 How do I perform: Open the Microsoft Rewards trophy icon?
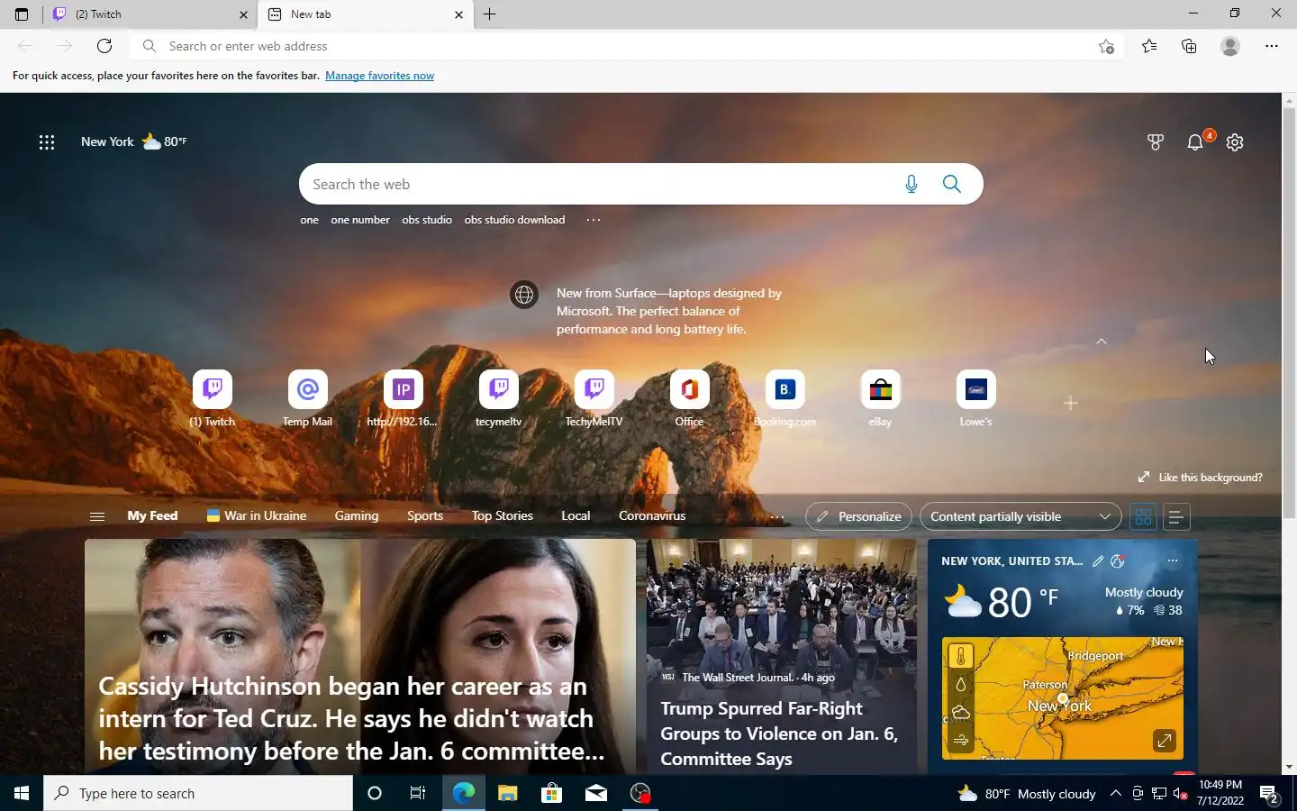tap(1156, 141)
